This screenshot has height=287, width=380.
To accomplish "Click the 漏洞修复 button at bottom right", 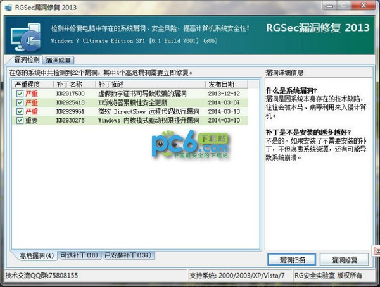I will (345, 260).
